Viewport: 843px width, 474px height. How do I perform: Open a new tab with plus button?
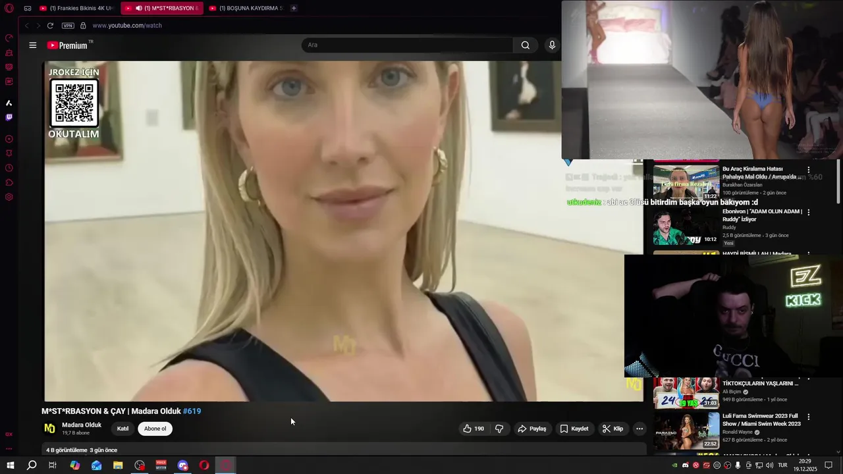294,8
